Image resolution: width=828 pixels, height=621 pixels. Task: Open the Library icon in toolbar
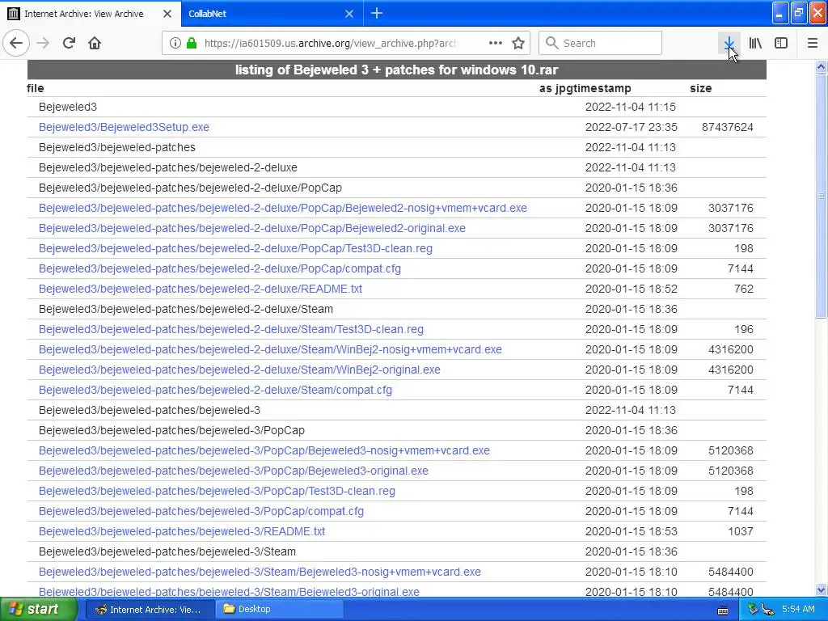pos(755,43)
